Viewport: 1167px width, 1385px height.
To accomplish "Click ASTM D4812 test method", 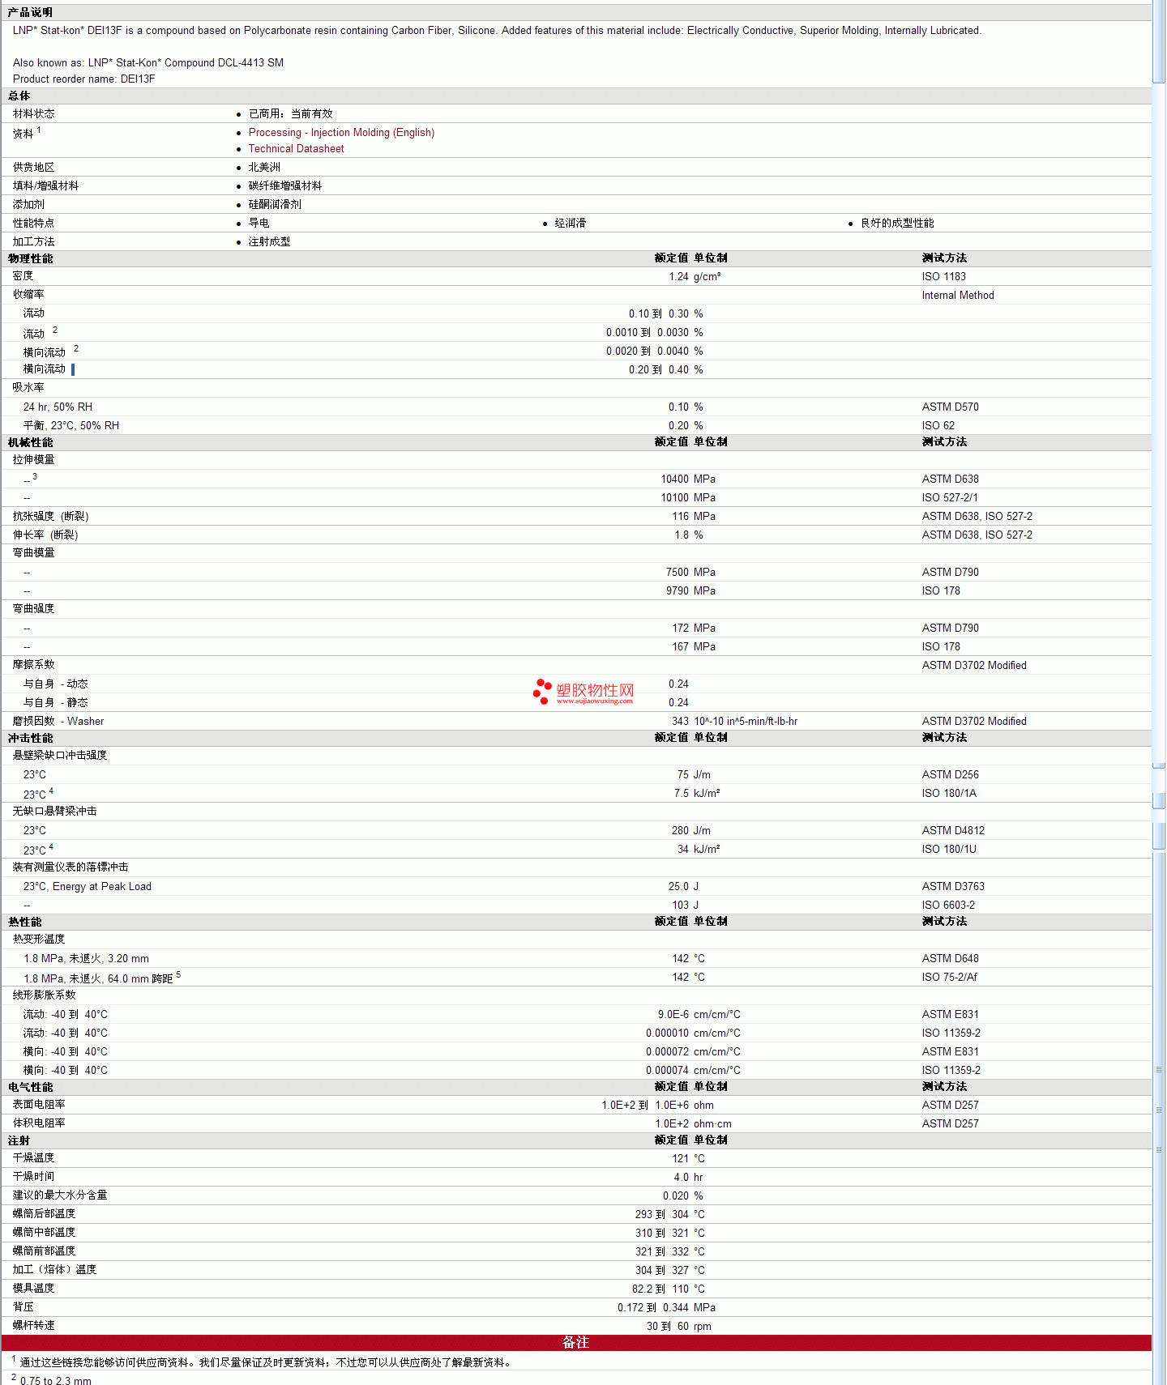I will click(x=953, y=831).
